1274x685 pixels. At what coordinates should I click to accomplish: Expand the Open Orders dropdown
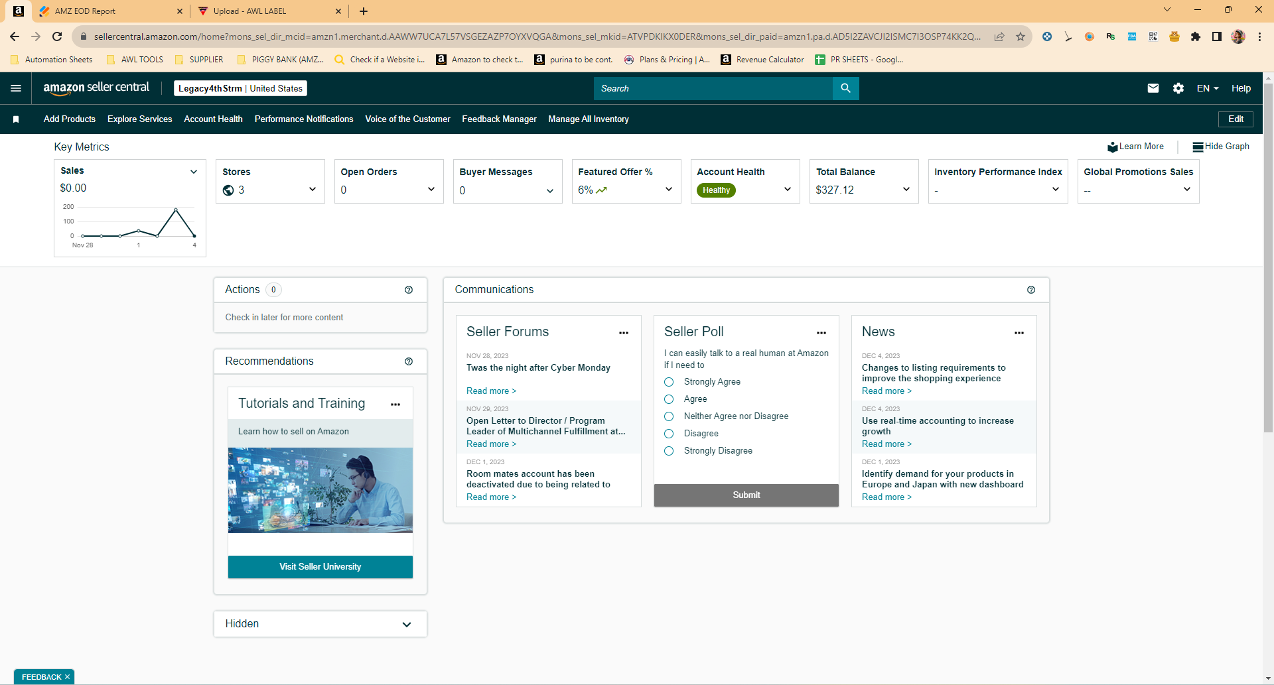(x=431, y=190)
